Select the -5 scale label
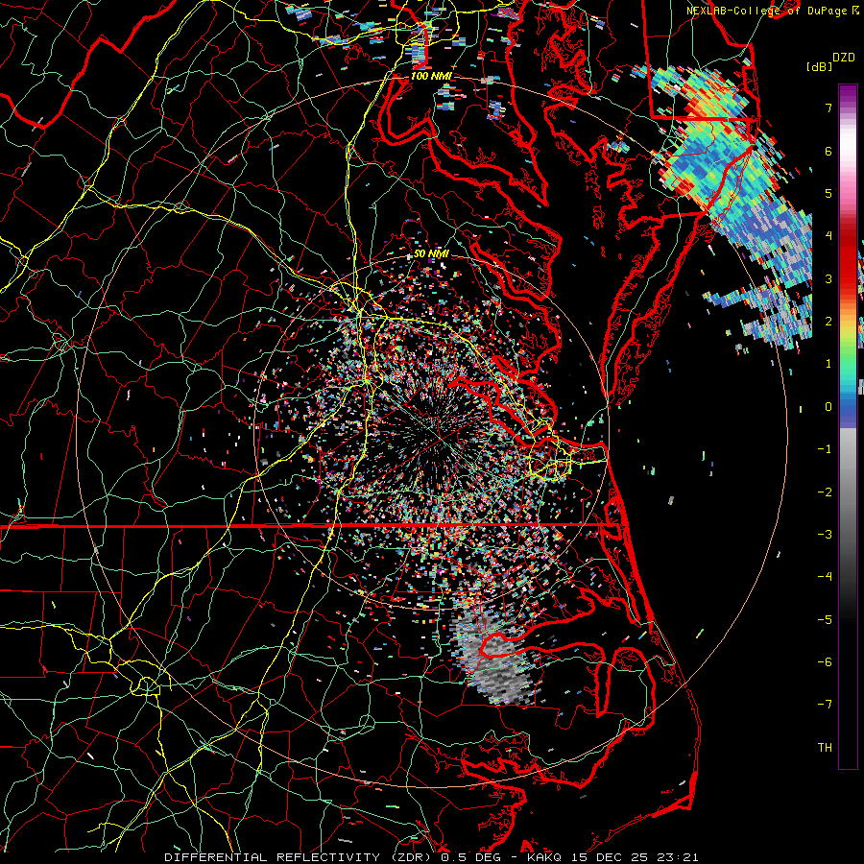Viewport: 864px width, 864px height. [825, 620]
